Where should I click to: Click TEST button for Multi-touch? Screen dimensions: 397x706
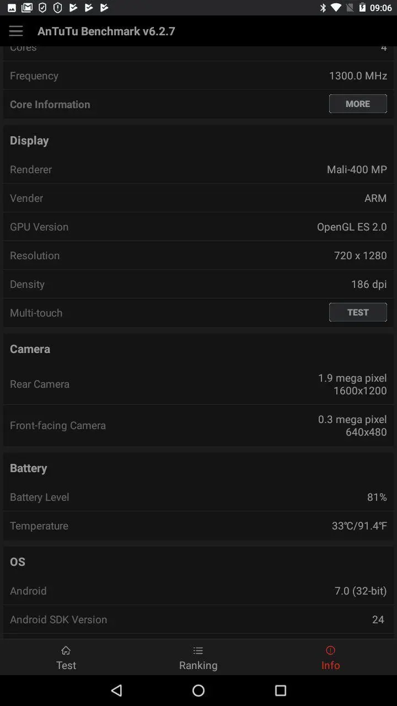[x=358, y=312]
